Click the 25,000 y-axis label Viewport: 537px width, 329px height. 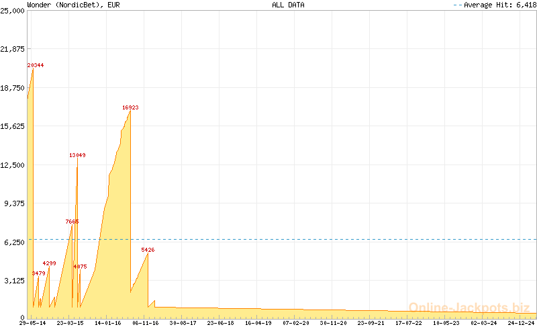pyautogui.click(x=12, y=11)
